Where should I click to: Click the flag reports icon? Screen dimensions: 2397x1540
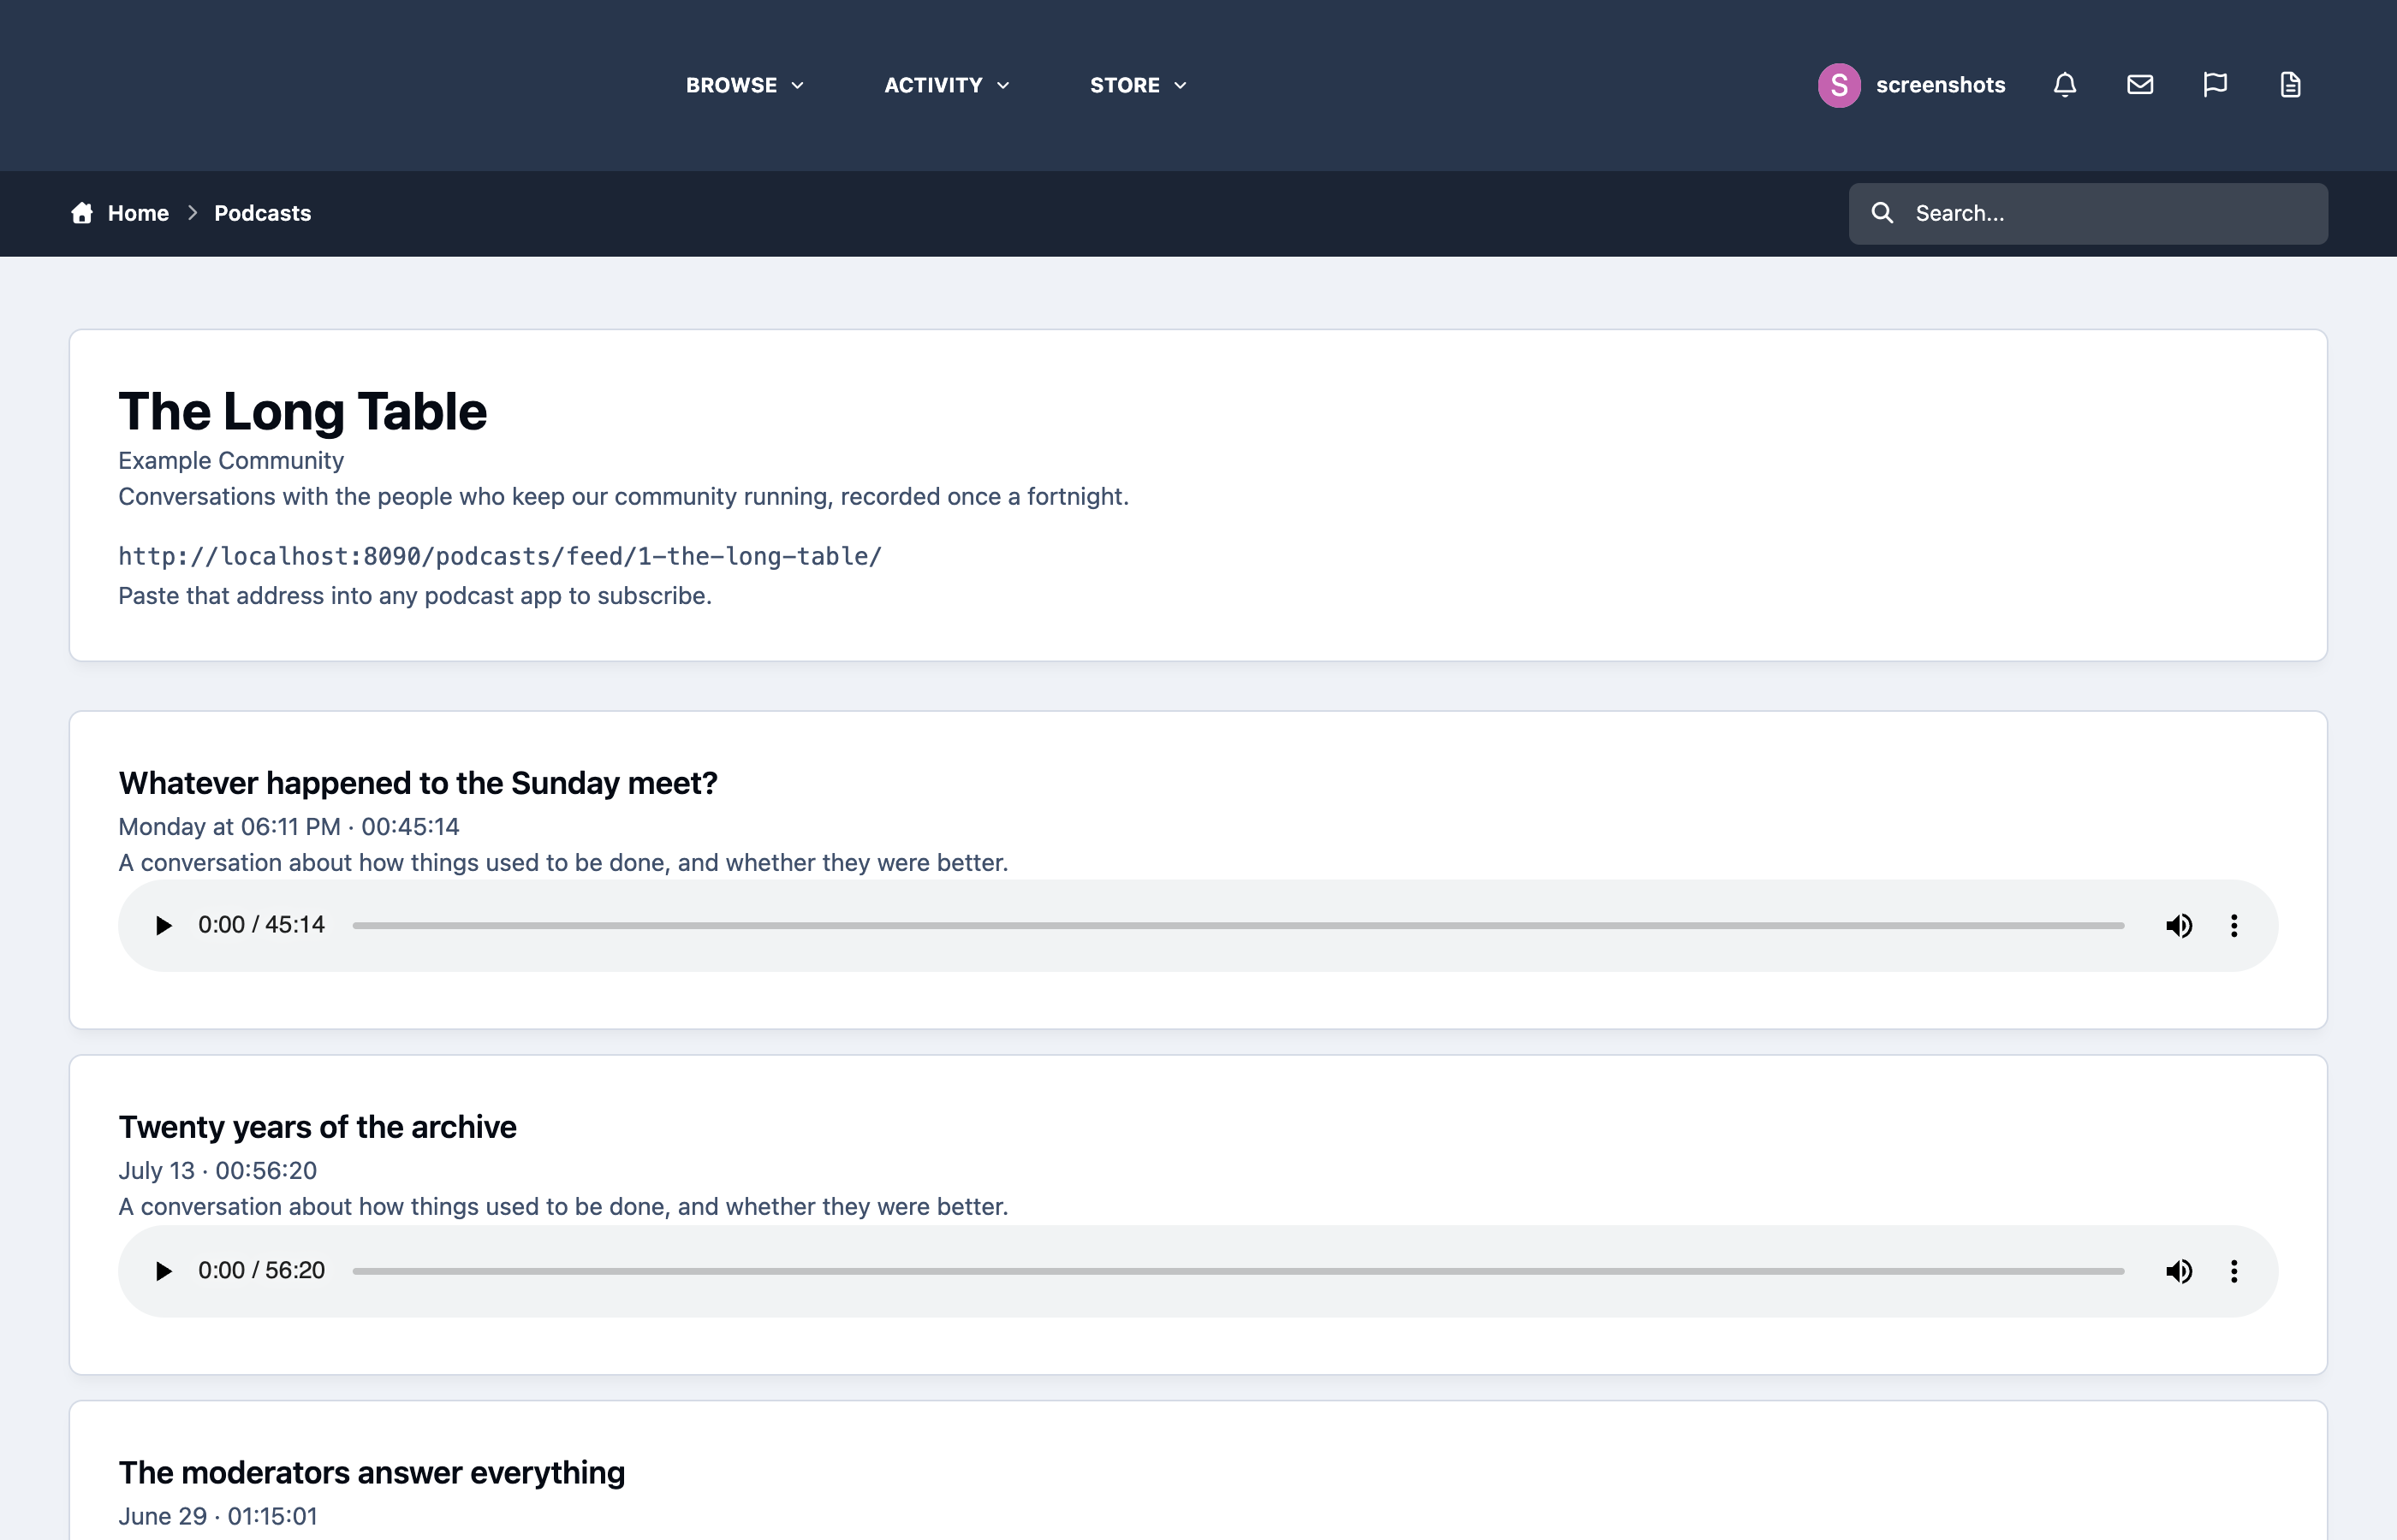[x=2215, y=85]
